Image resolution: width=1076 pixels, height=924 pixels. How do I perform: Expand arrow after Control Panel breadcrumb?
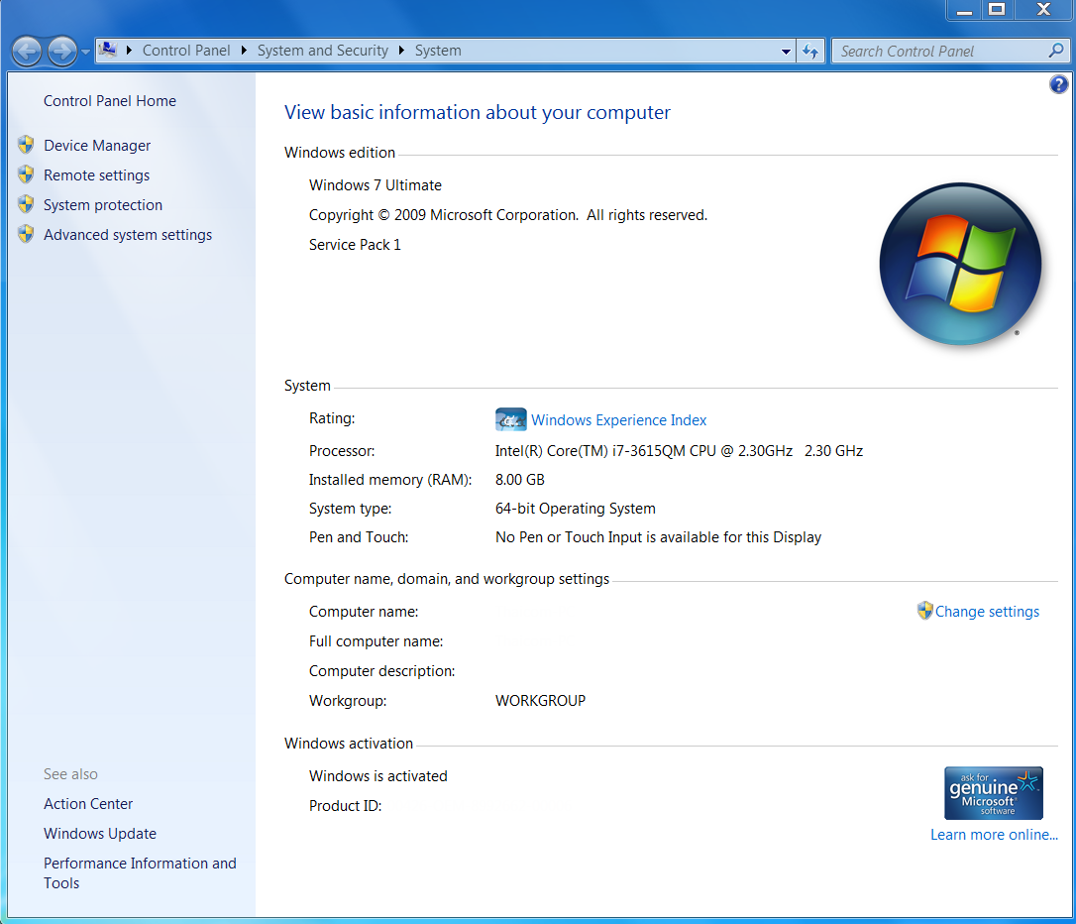point(244,51)
